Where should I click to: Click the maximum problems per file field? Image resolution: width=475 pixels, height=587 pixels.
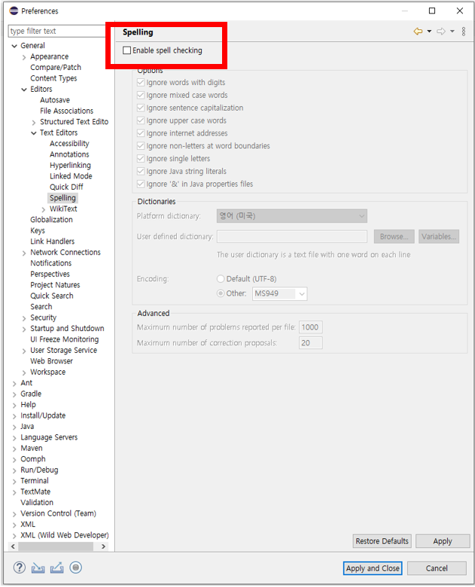tap(311, 327)
